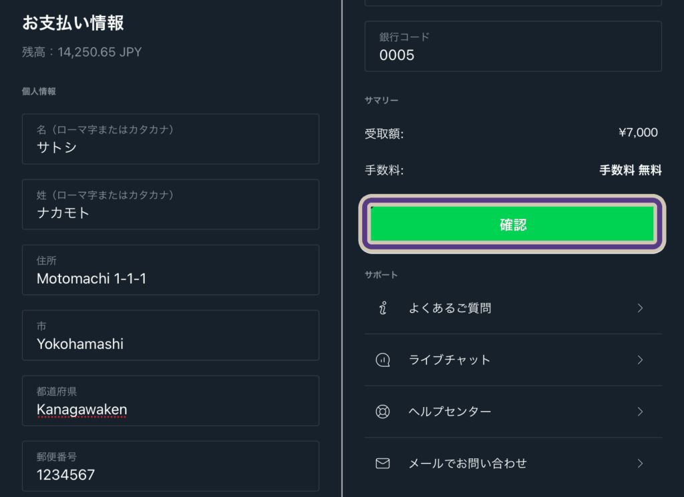Expand the ライブチャット chevron arrow
Viewport: 684px width, 497px height.
coord(640,360)
